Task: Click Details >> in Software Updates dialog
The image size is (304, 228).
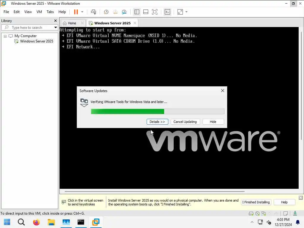Action: [157, 122]
